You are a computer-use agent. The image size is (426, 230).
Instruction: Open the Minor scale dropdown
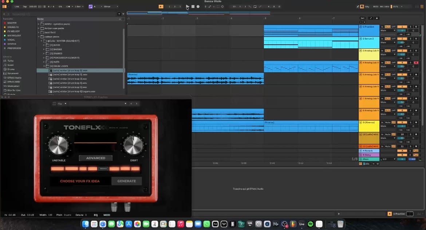(x=111, y=7)
